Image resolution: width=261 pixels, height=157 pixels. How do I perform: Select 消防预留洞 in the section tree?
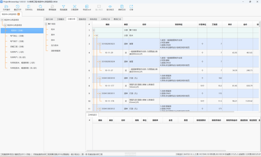pyautogui.click(x=56, y=51)
